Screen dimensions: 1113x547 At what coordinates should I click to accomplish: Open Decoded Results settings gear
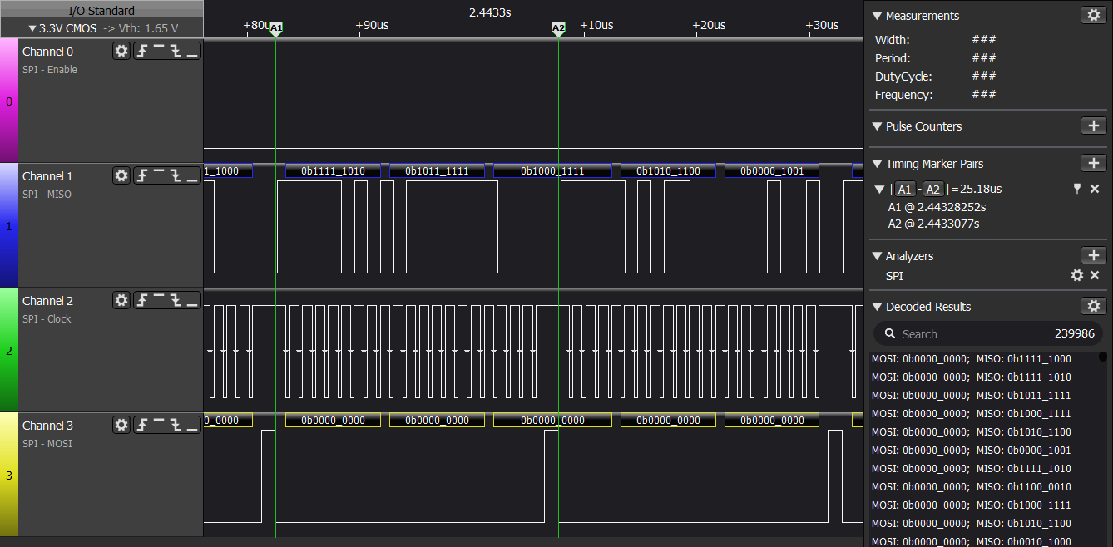1094,306
